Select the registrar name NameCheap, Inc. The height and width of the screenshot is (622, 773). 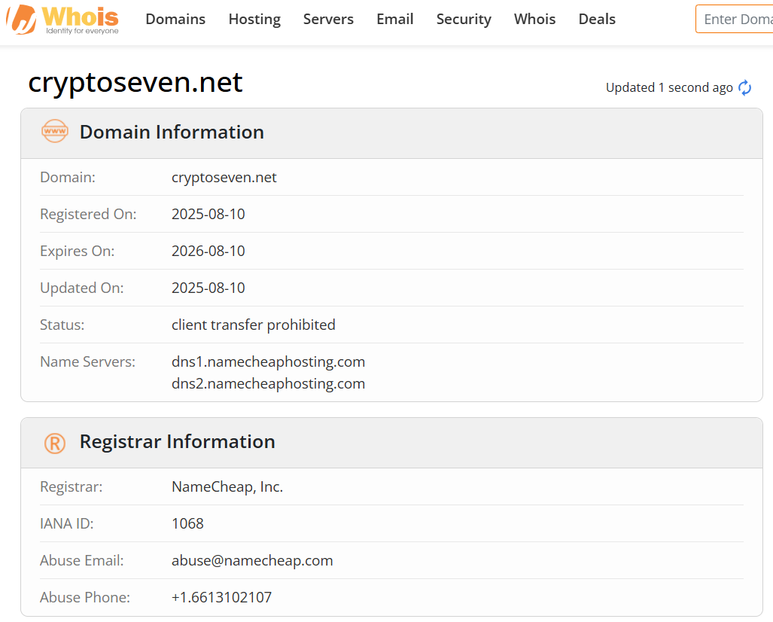(x=227, y=487)
